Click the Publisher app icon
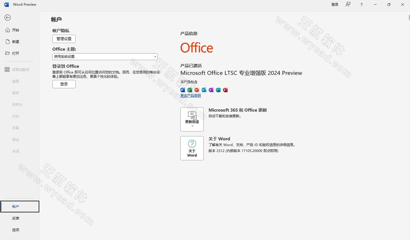This screenshot has width=410, height=240. pos(218,90)
